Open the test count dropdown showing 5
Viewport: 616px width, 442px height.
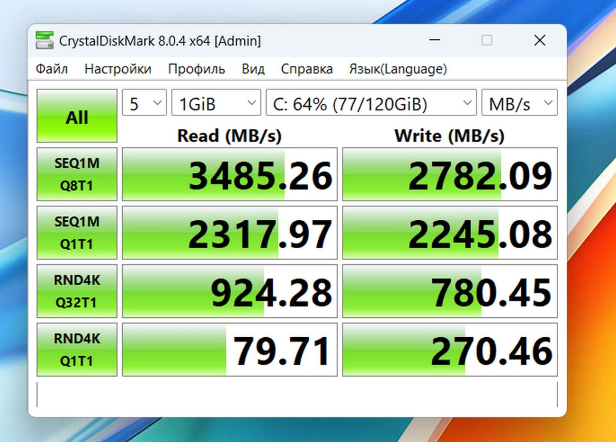click(144, 103)
